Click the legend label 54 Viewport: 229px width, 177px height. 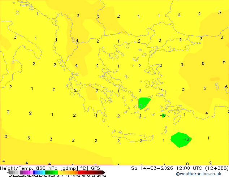(104, 176)
